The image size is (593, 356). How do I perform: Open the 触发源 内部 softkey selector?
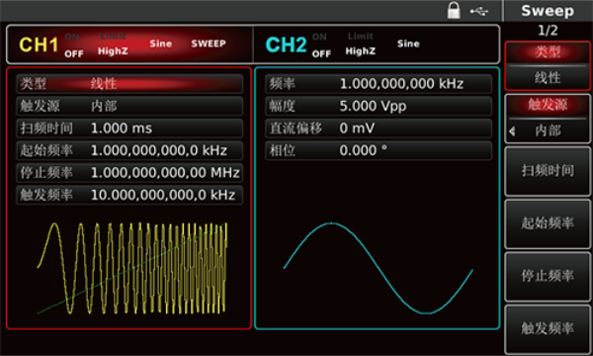click(x=548, y=119)
